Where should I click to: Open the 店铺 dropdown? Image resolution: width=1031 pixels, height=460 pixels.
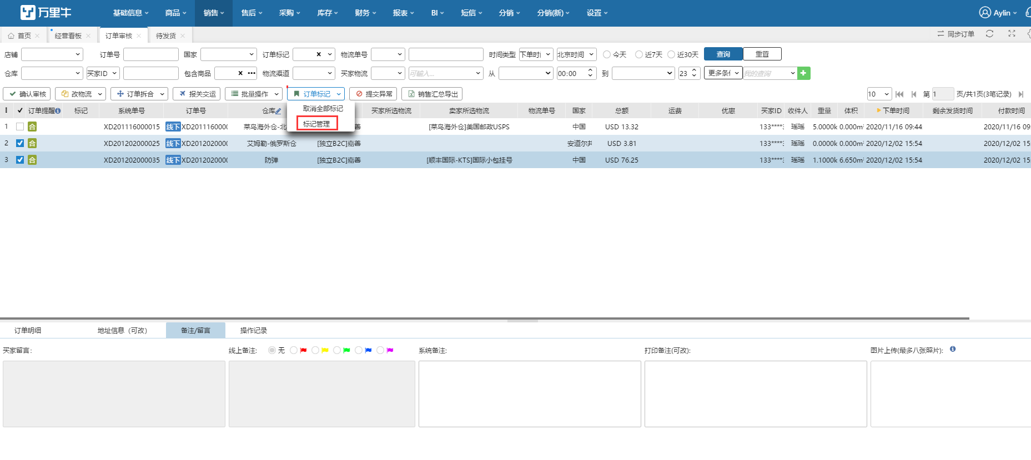[52, 54]
